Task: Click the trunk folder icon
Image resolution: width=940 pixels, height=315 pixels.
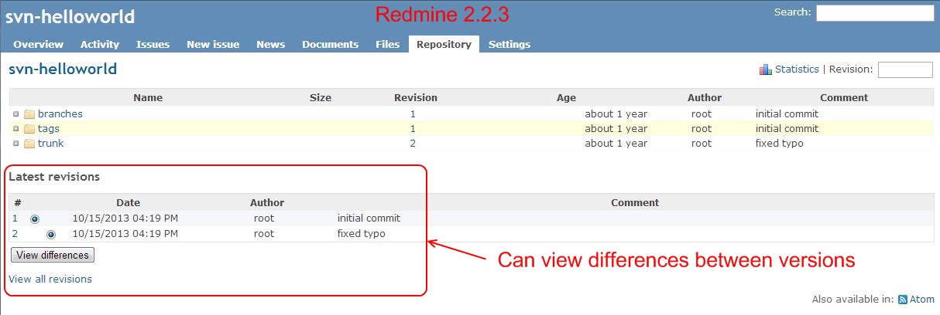Action: coord(29,144)
